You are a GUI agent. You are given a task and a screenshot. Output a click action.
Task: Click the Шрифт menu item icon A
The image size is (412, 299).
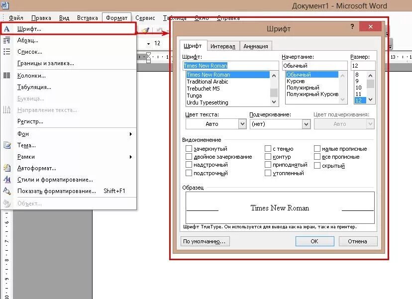coord(7,29)
